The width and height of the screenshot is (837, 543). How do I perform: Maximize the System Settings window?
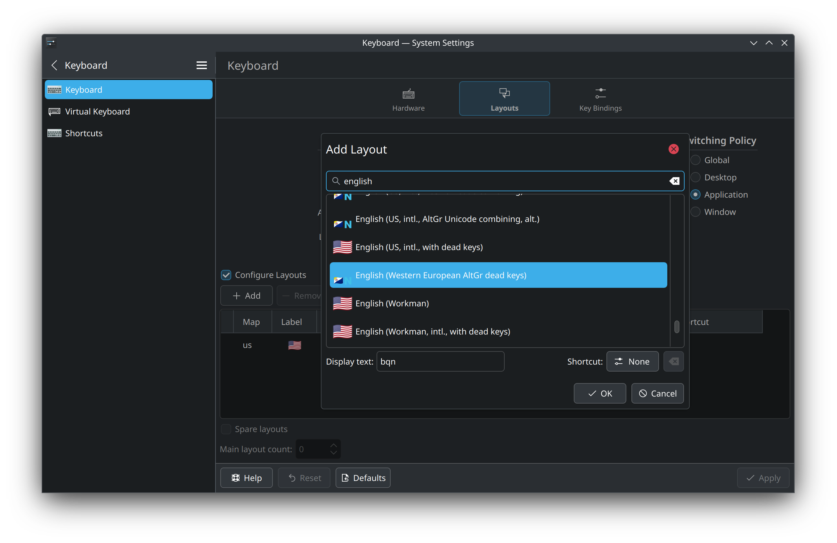pyautogui.click(x=769, y=43)
